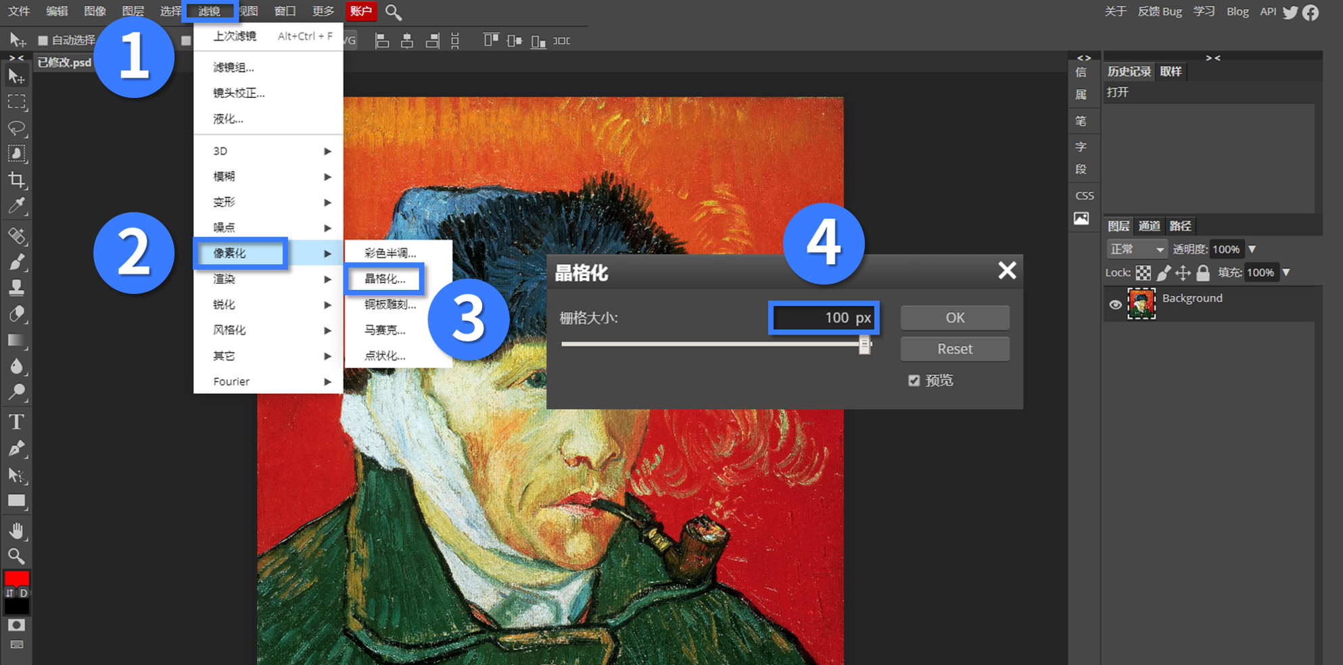Expand the 3D filter submenu
The width and height of the screenshot is (1343, 665).
point(268,151)
